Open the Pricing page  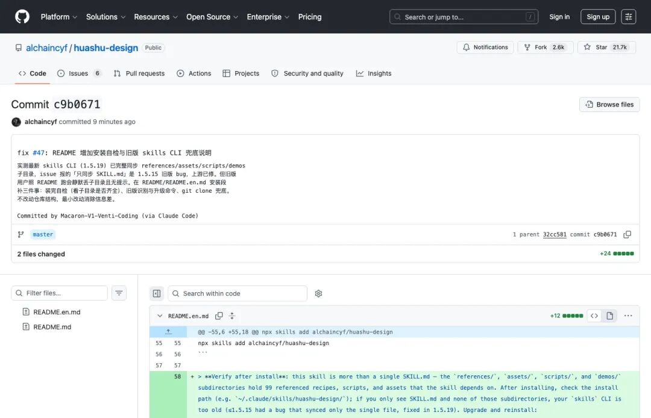(x=310, y=17)
